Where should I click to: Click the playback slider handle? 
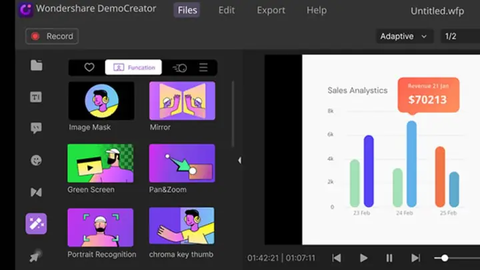(445, 258)
